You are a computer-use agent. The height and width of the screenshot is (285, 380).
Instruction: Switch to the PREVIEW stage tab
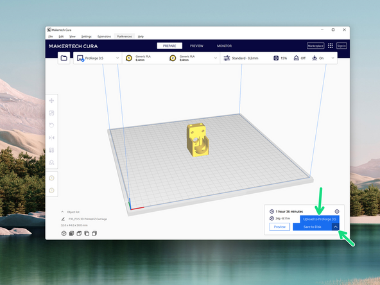(x=196, y=46)
